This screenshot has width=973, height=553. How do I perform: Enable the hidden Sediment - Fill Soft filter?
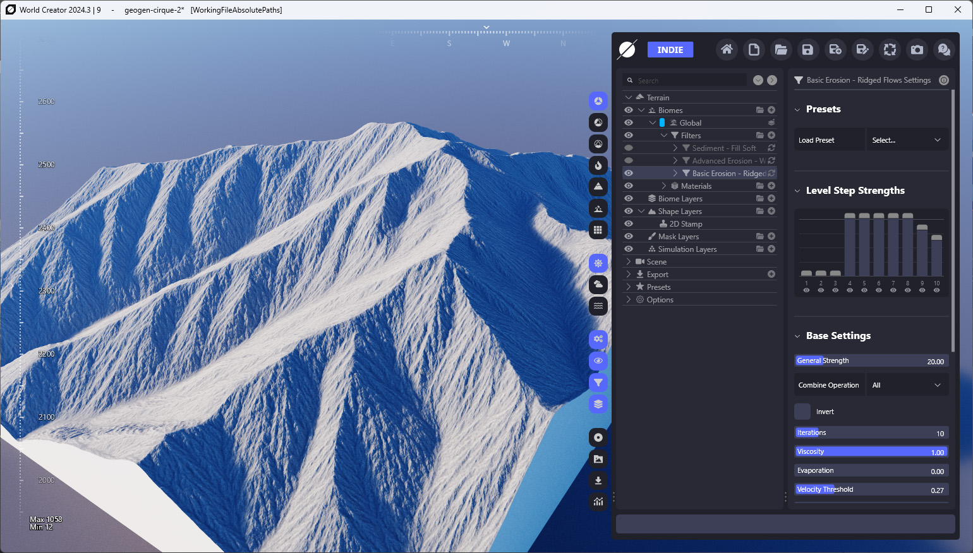click(629, 148)
